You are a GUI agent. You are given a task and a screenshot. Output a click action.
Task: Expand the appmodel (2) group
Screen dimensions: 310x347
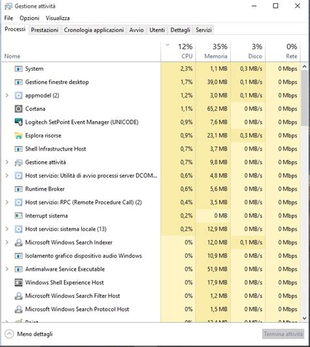click(x=7, y=96)
